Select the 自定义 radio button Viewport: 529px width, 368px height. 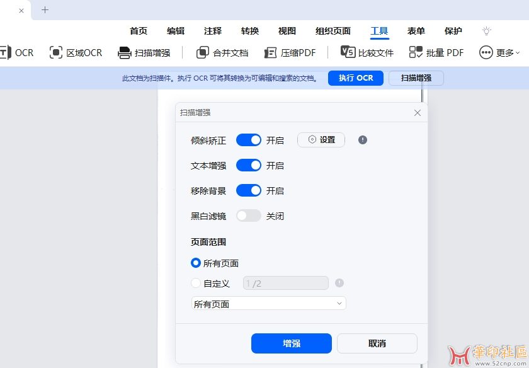pos(196,284)
